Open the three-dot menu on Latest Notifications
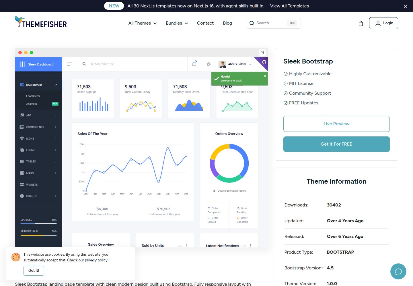 [x=250, y=246]
